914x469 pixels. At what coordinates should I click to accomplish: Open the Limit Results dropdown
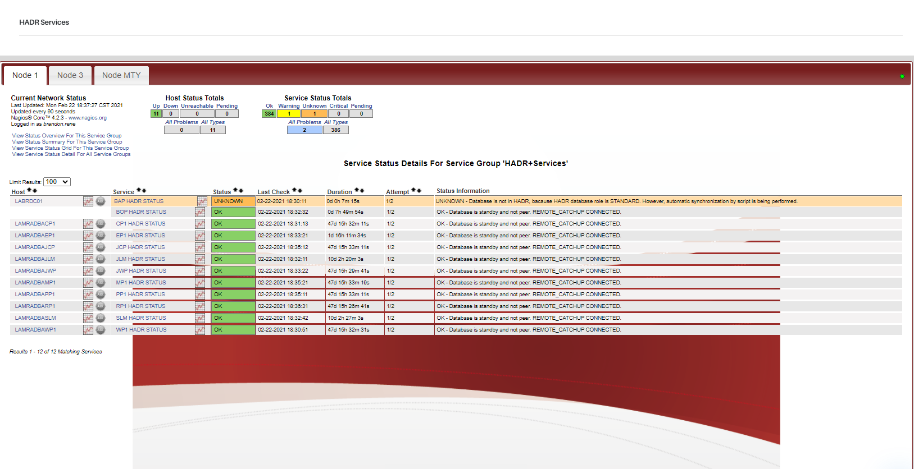[x=57, y=182]
